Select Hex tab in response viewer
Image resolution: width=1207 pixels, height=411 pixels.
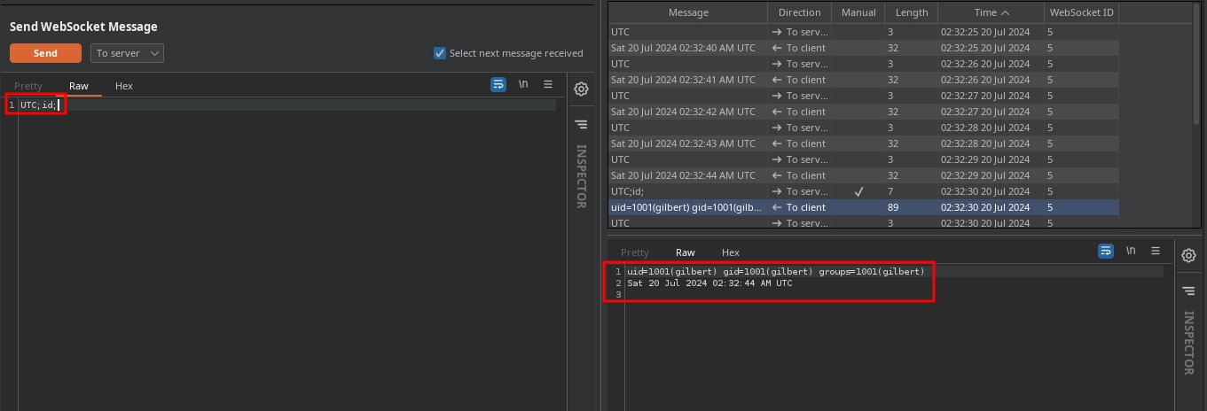pos(731,252)
